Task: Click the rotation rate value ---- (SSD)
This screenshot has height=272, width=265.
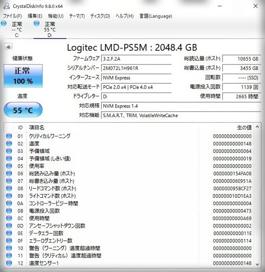Action: [x=241, y=78]
